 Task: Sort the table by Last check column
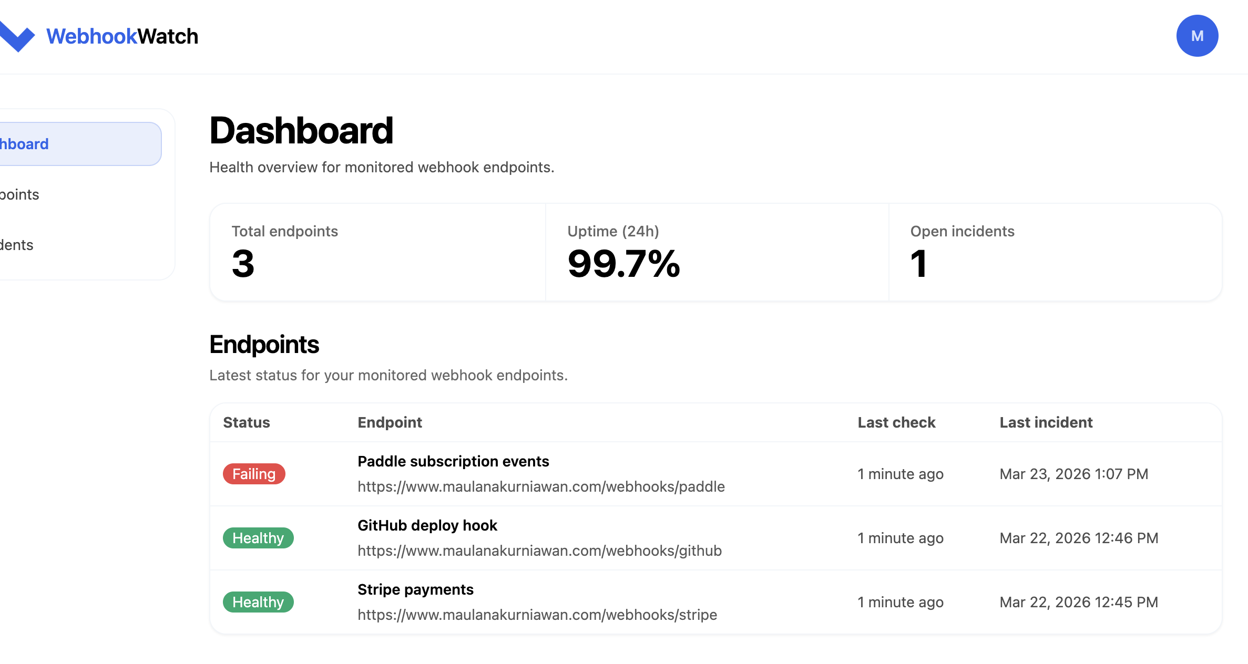tap(896, 422)
